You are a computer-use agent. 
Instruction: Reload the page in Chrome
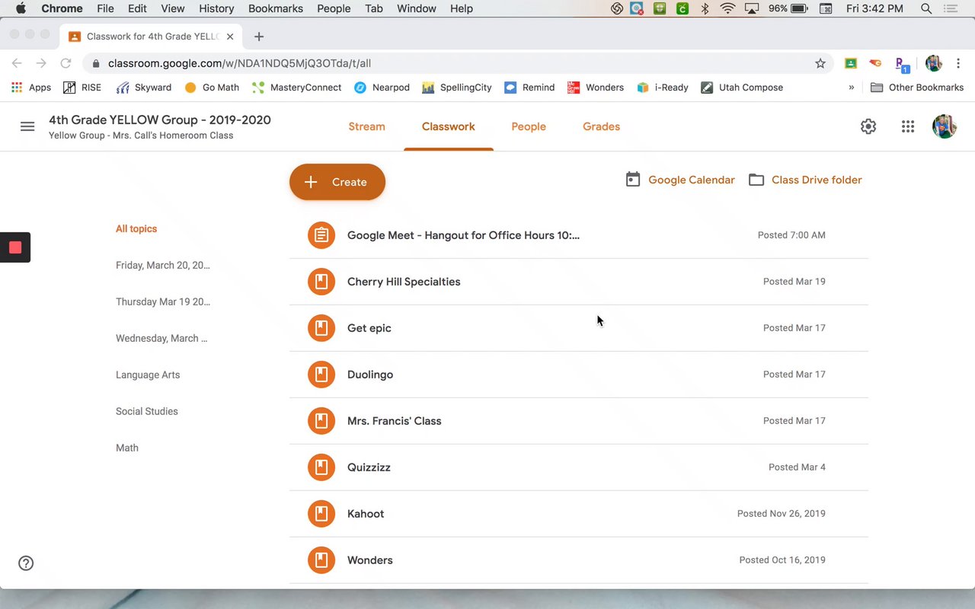[66, 63]
